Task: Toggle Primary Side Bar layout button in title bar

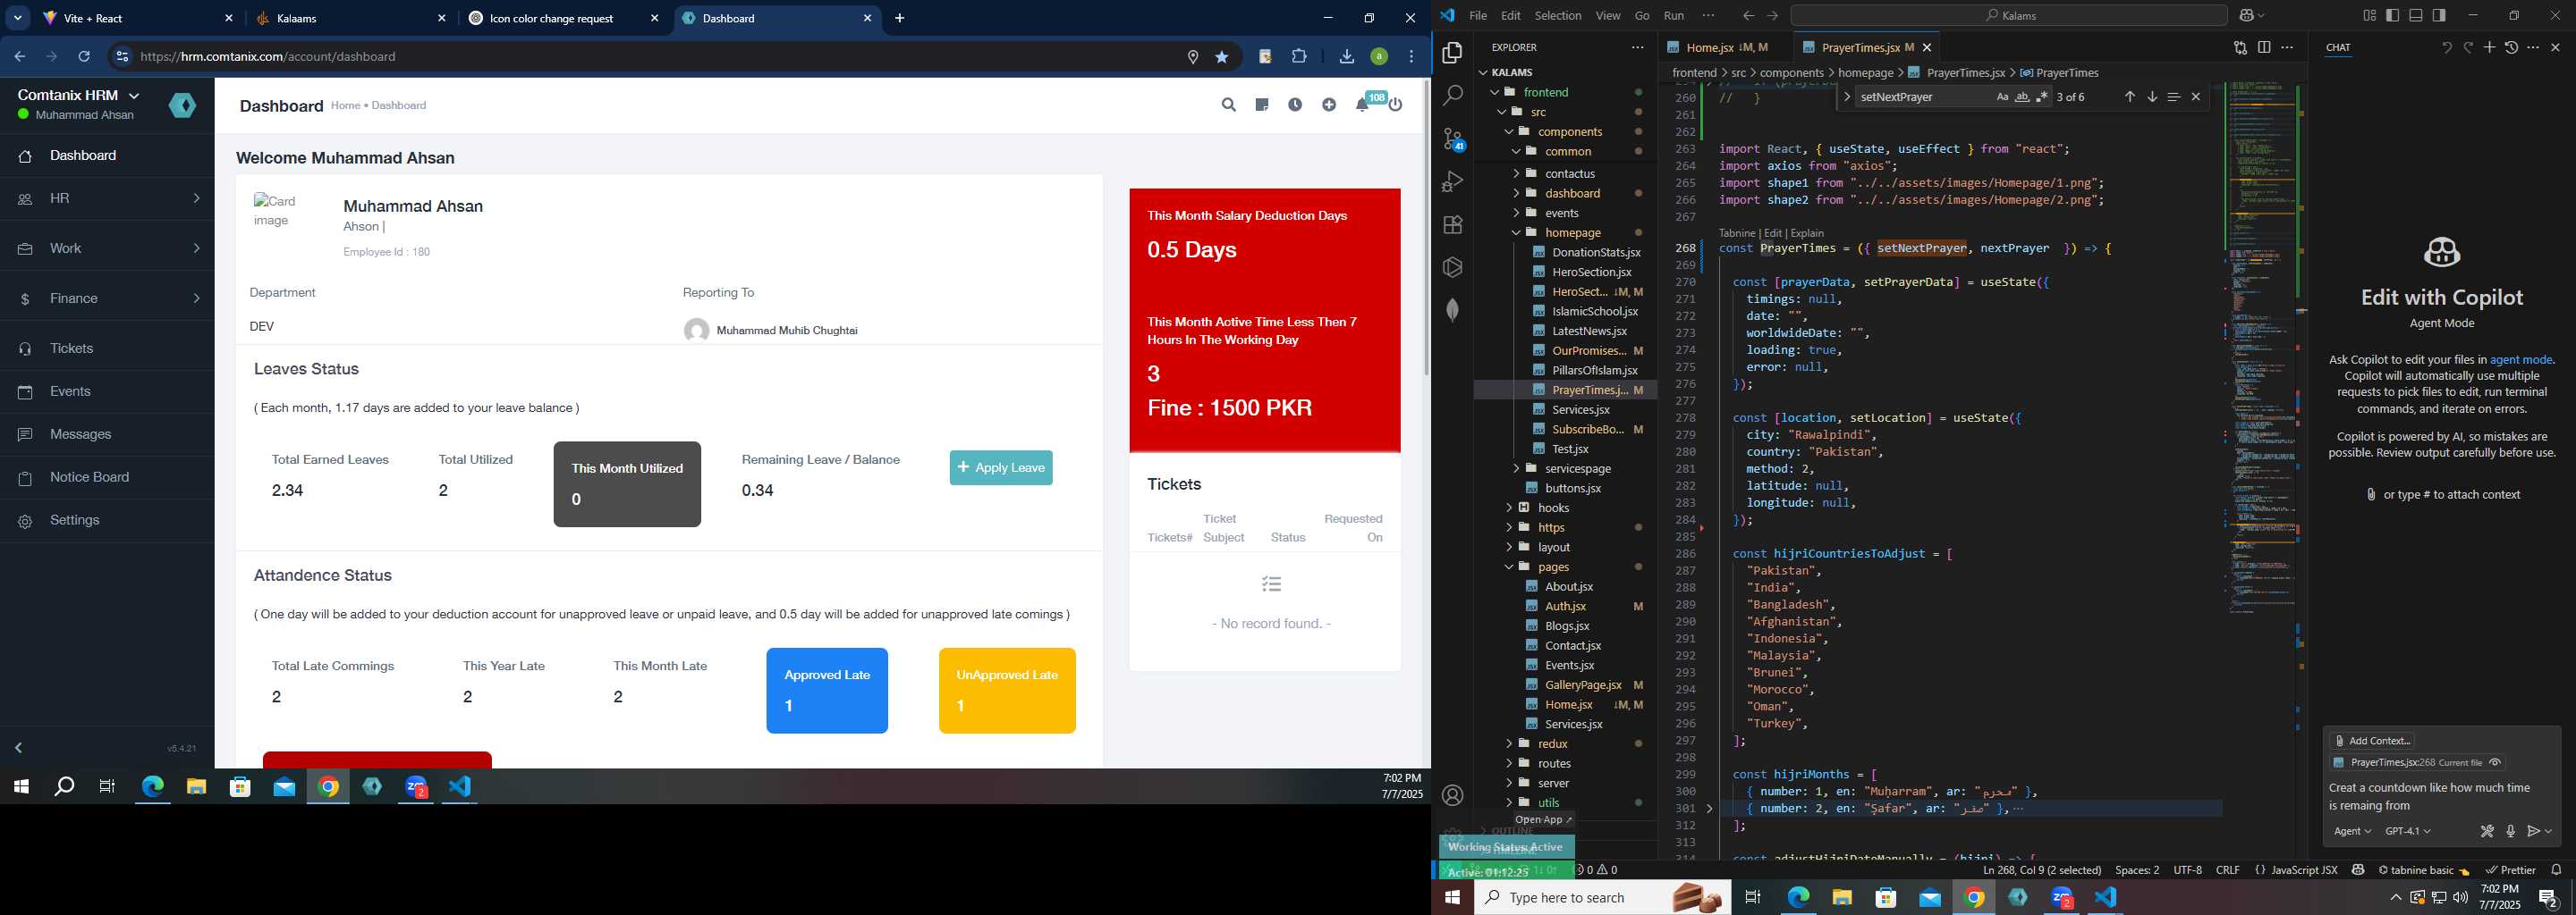Action: tap(2392, 15)
